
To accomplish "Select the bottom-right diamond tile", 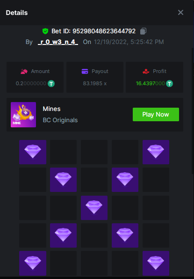I will click(x=156, y=263).
